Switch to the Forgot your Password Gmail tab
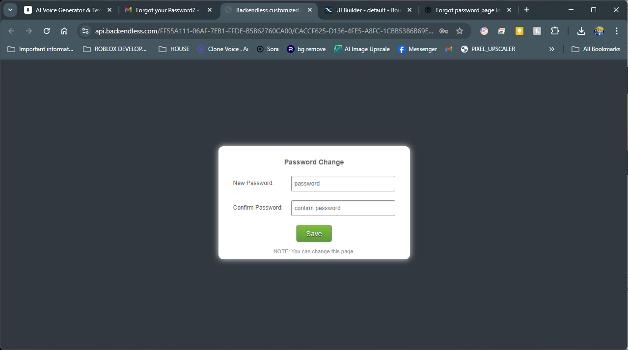Image resolution: width=628 pixels, height=350 pixels. click(164, 10)
